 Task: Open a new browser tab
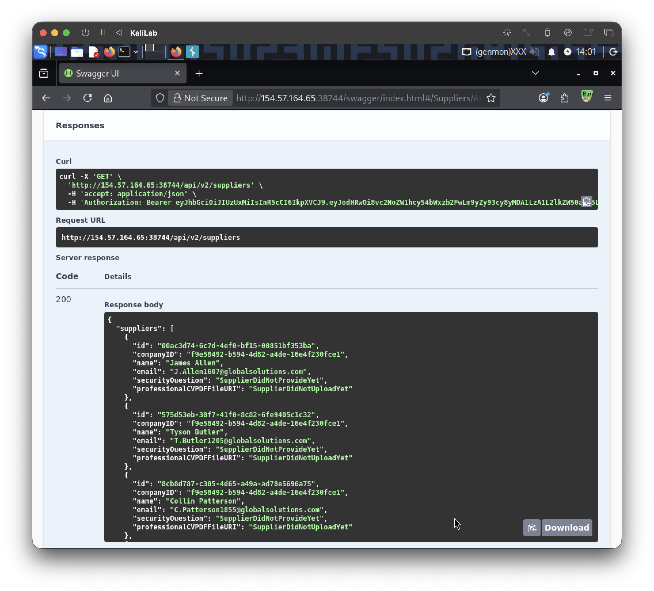point(199,74)
